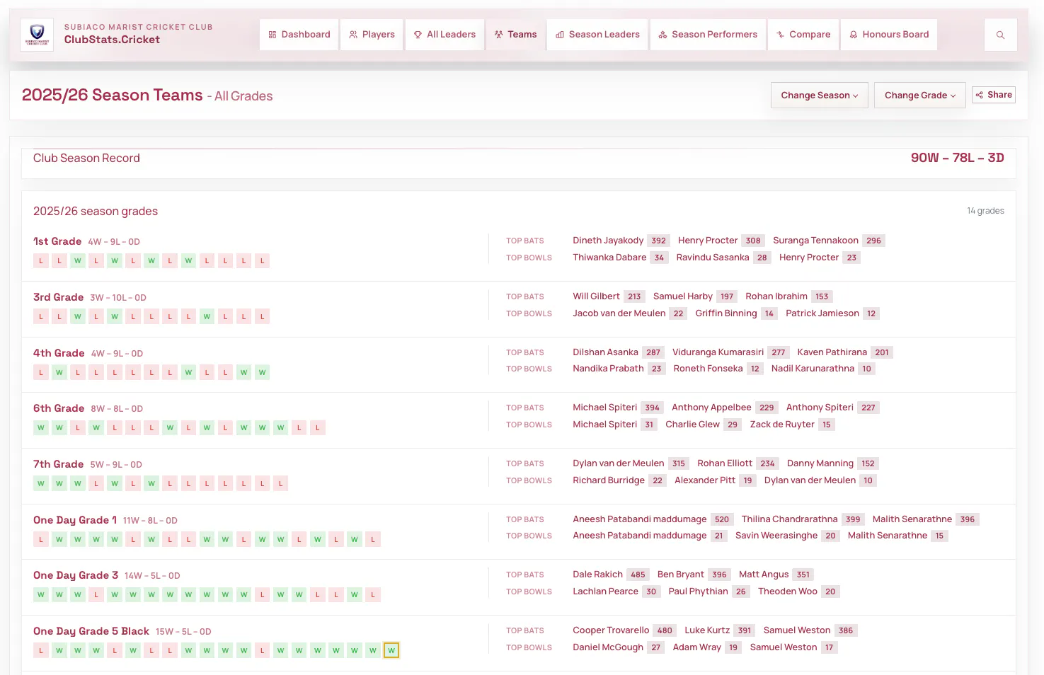Viewport: 1044px width, 675px height.
Task: Open Rohan Elliott player link
Action: 725,463
